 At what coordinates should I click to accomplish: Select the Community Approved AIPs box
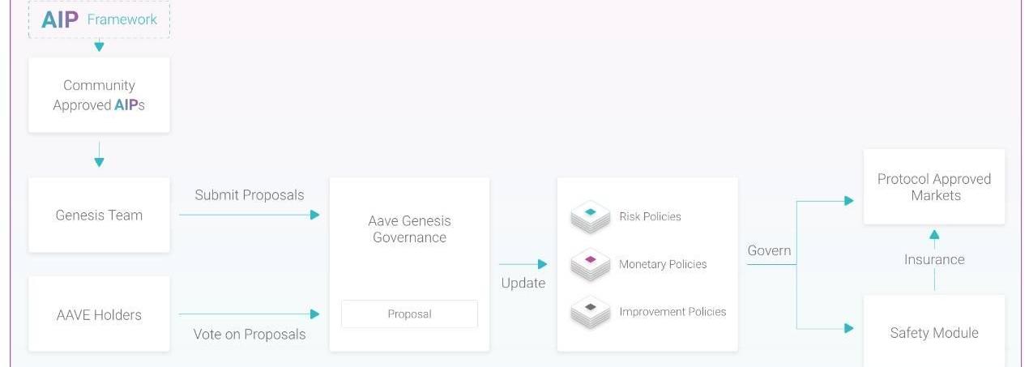point(99,95)
